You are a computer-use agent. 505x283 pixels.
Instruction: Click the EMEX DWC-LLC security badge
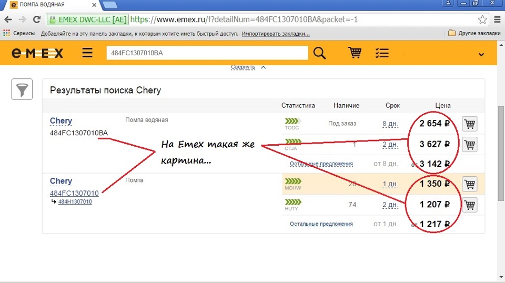[x=88, y=19]
